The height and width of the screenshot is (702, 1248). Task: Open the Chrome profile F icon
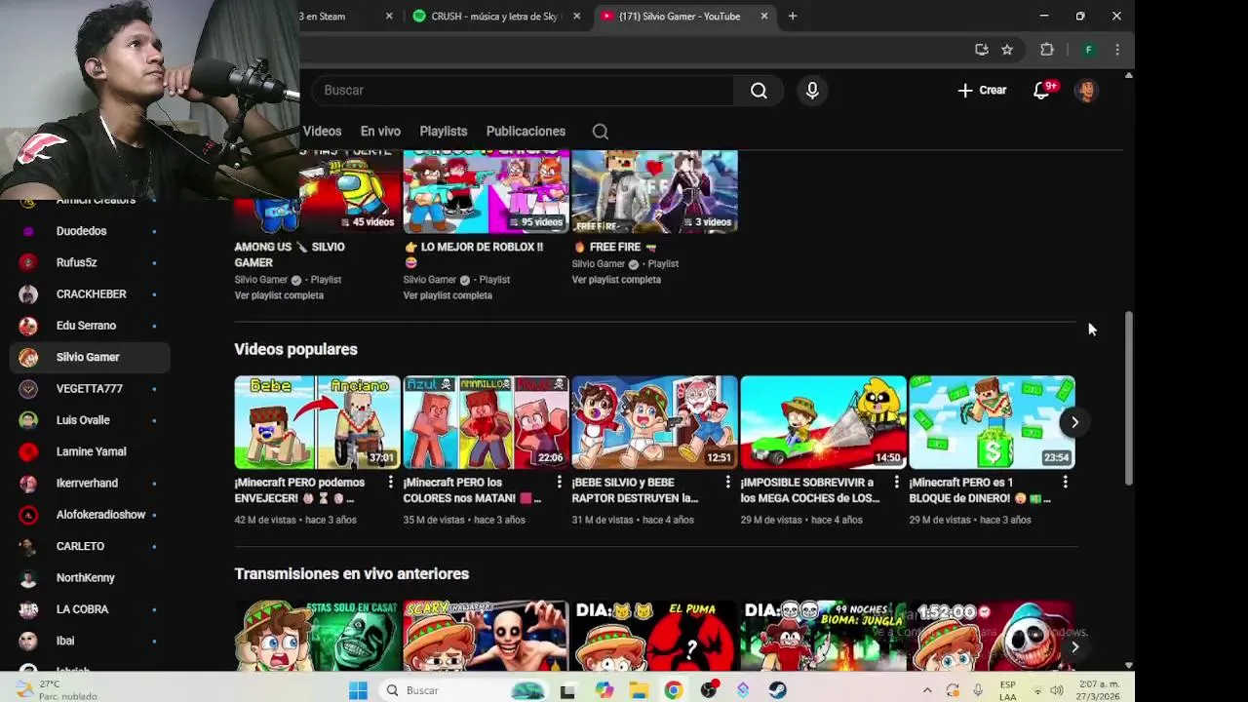click(1089, 50)
